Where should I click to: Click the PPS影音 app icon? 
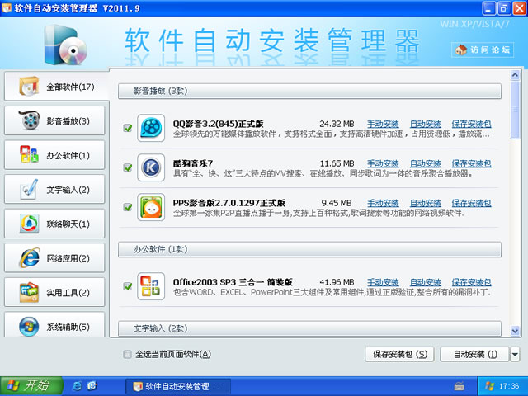pyautogui.click(x=151, y=207)
